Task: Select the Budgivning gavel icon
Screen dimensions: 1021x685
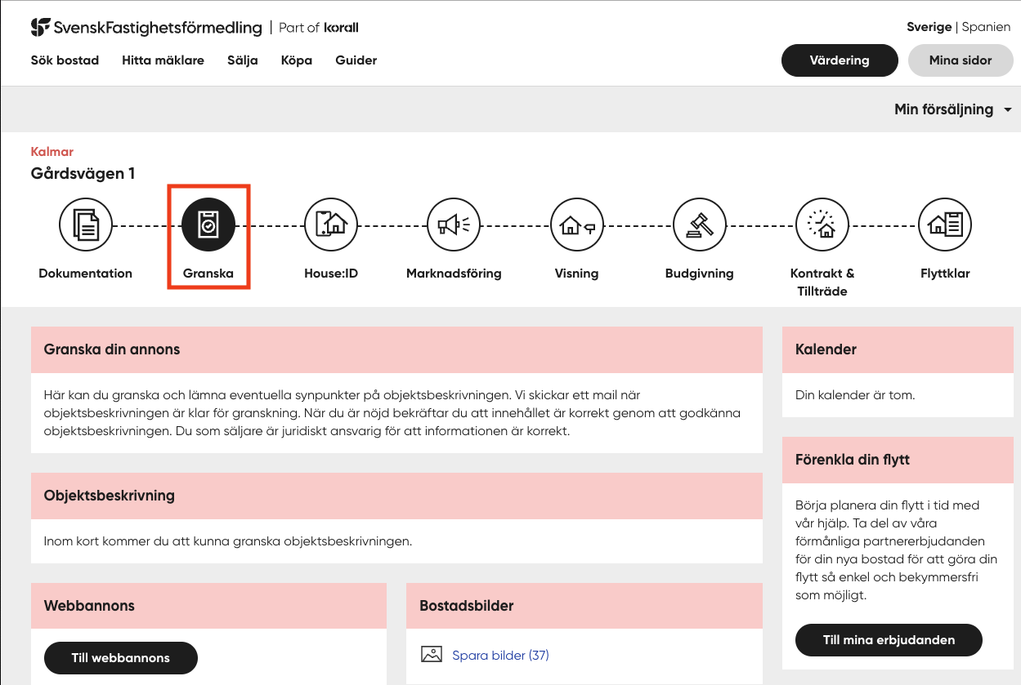Action: (699, 225)
